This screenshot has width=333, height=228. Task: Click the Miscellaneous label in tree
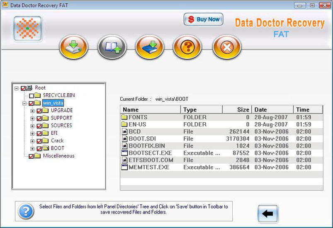click(x=58, y=156)
